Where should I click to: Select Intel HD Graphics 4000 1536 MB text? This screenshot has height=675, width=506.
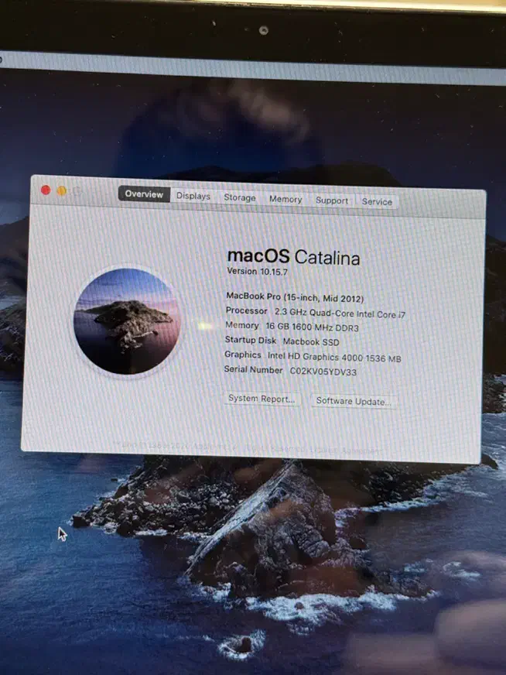pos(334,358)
